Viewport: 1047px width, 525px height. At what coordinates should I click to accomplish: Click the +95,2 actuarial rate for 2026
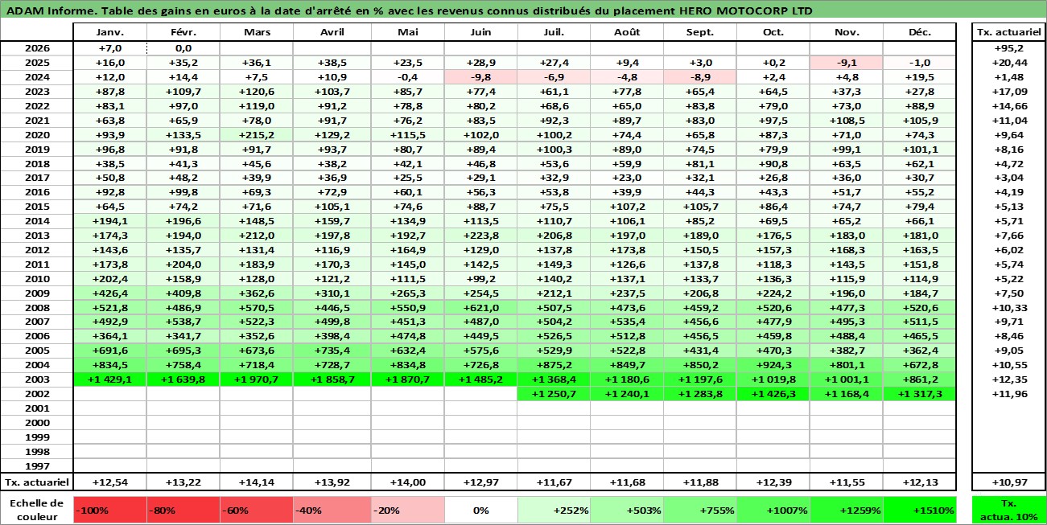pyautogui.click(x=1008, y=48)
